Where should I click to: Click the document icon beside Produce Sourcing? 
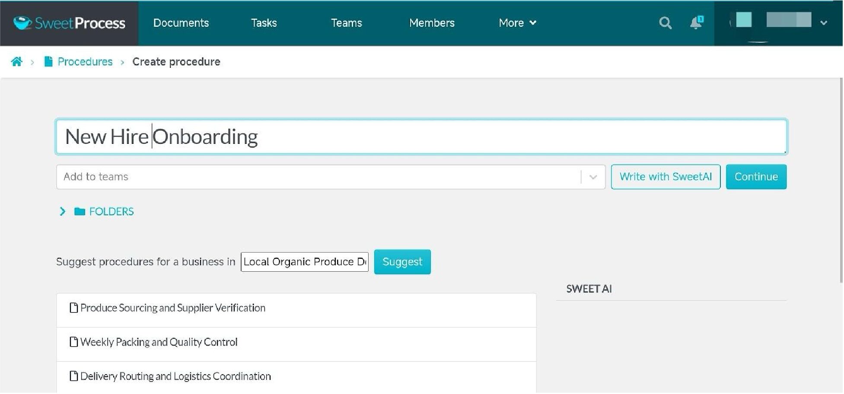74,308
